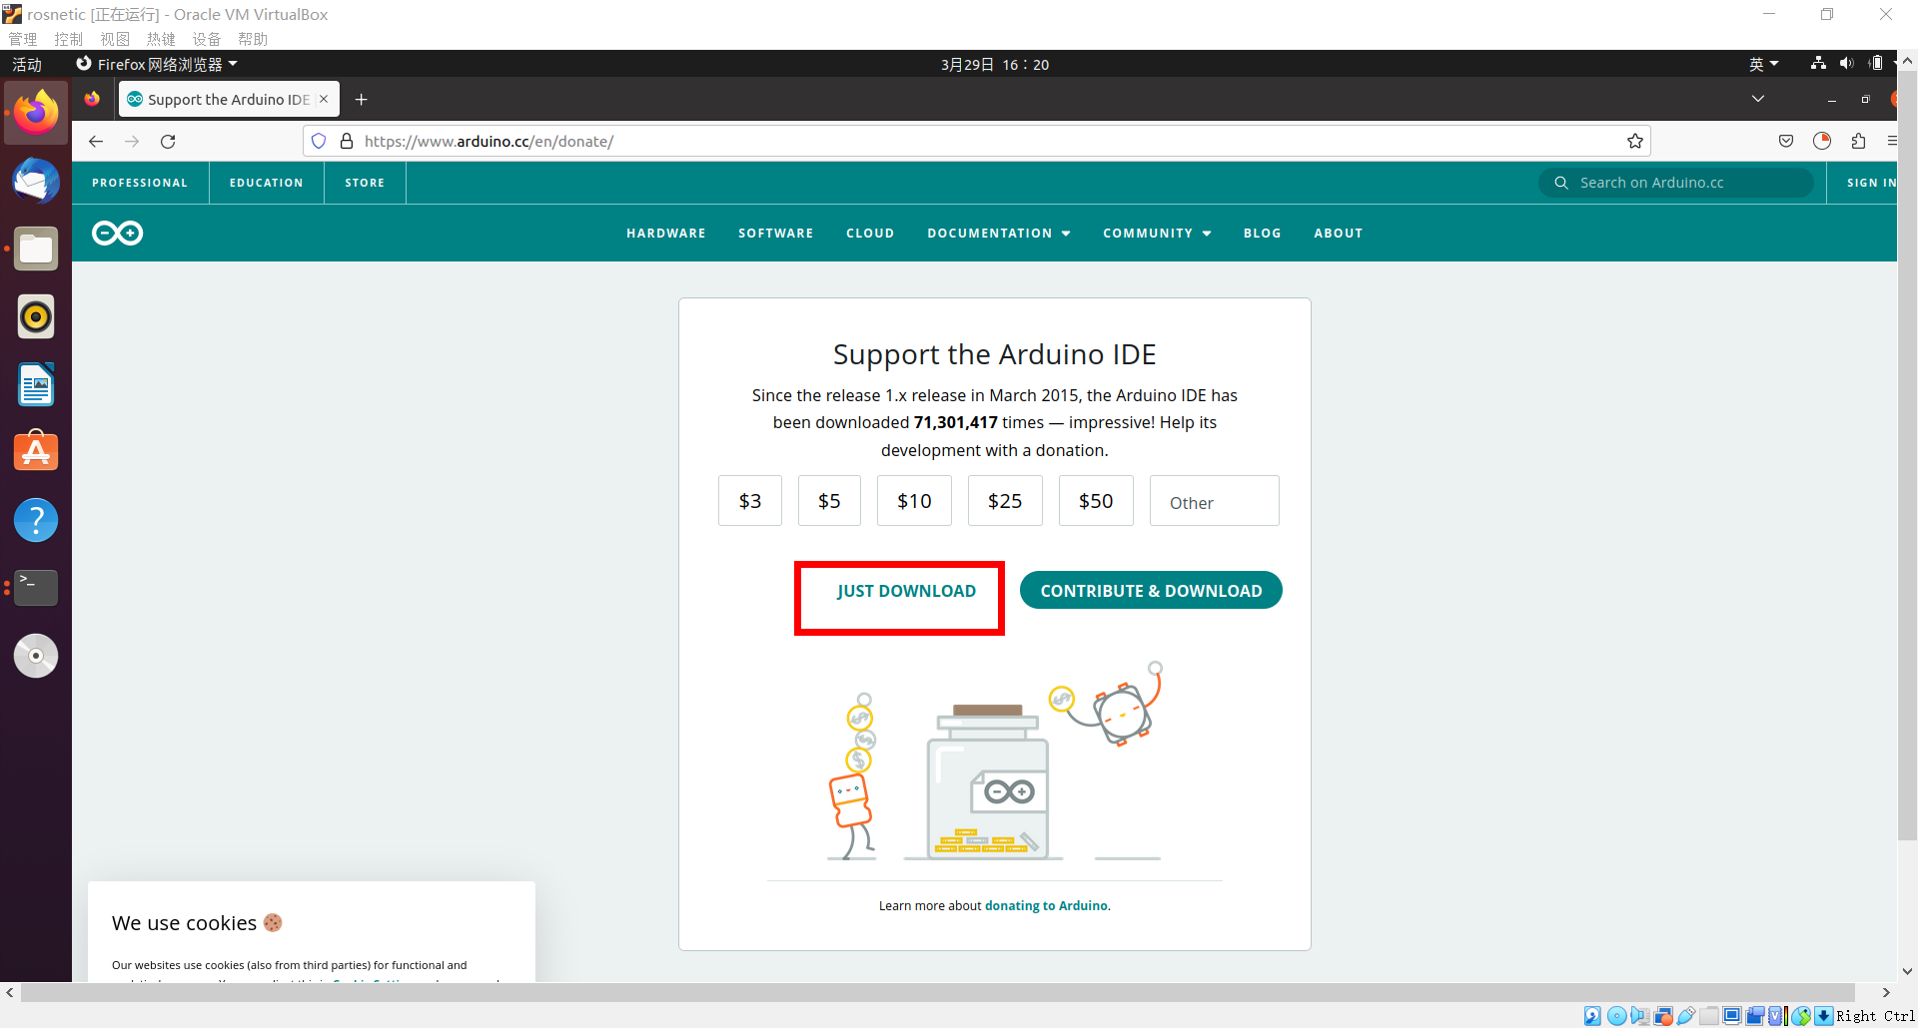1918x1028 pixels.
Task: Bookmark this page with the star icon
Action: (1635, 141)
